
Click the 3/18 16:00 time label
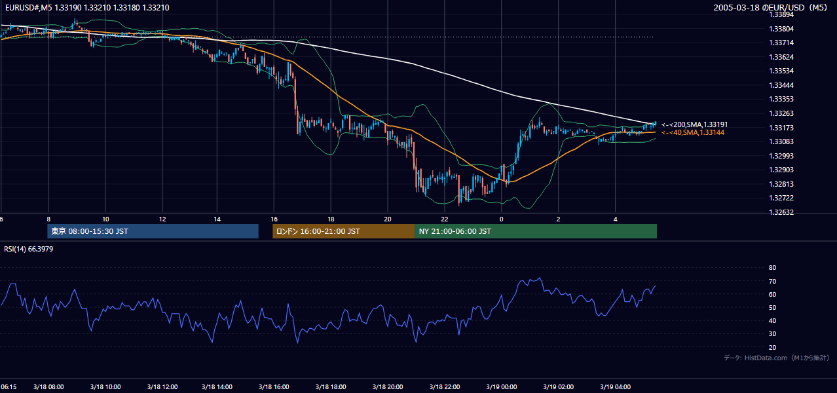pos(274,387)
